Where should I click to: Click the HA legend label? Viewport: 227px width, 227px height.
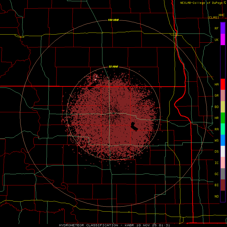(x=216, y=84)
